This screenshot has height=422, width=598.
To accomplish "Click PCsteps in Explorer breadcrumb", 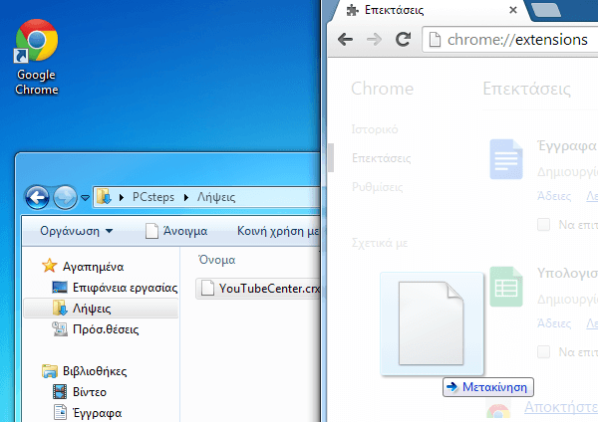I will point(153,197).
